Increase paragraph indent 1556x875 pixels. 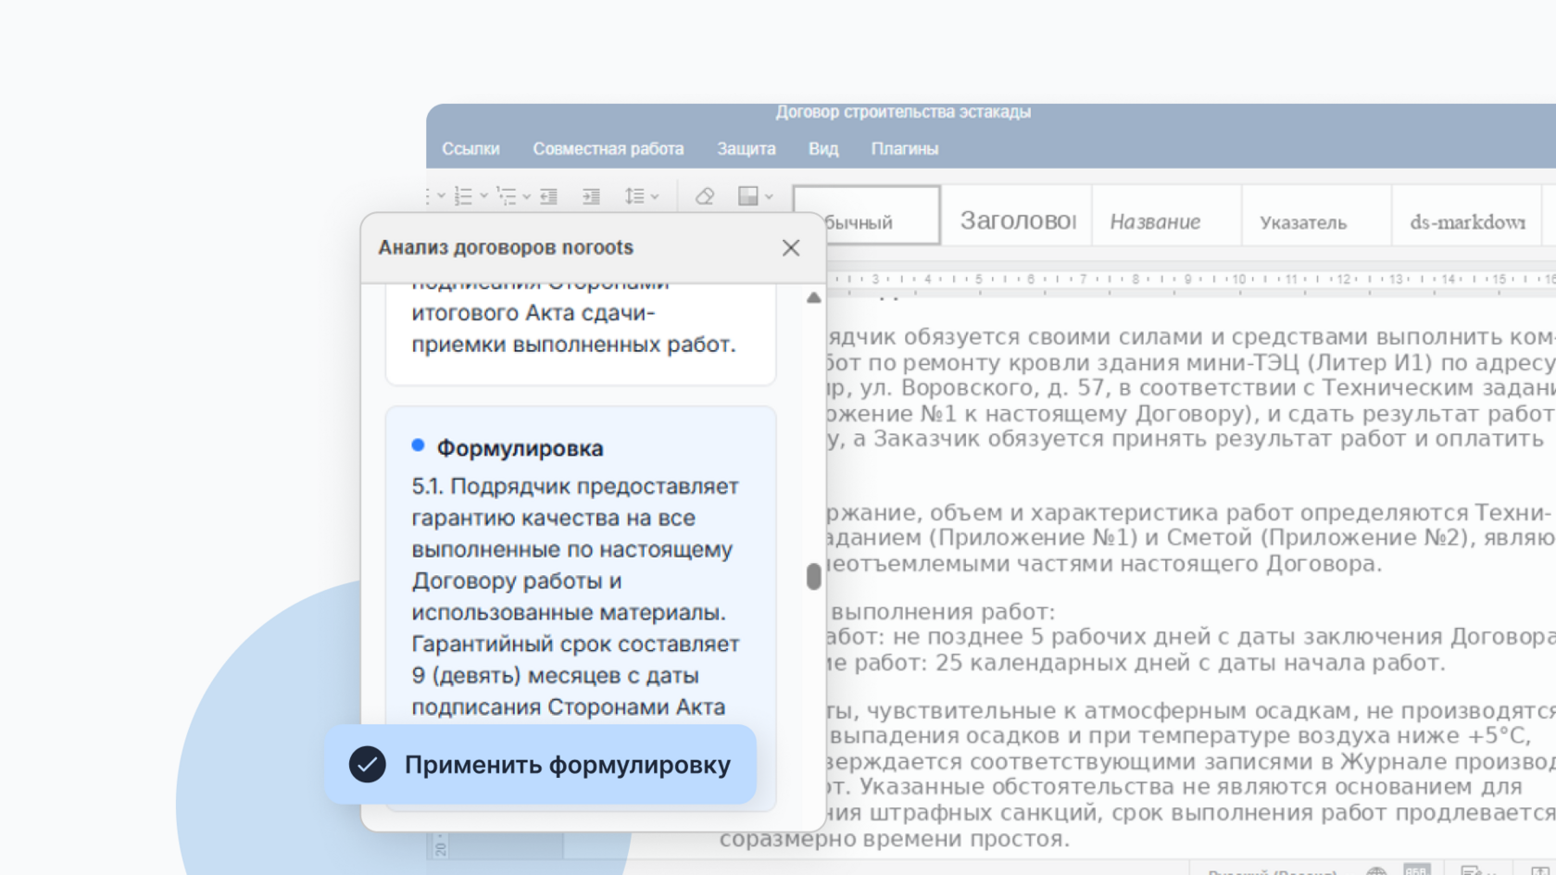591,196
